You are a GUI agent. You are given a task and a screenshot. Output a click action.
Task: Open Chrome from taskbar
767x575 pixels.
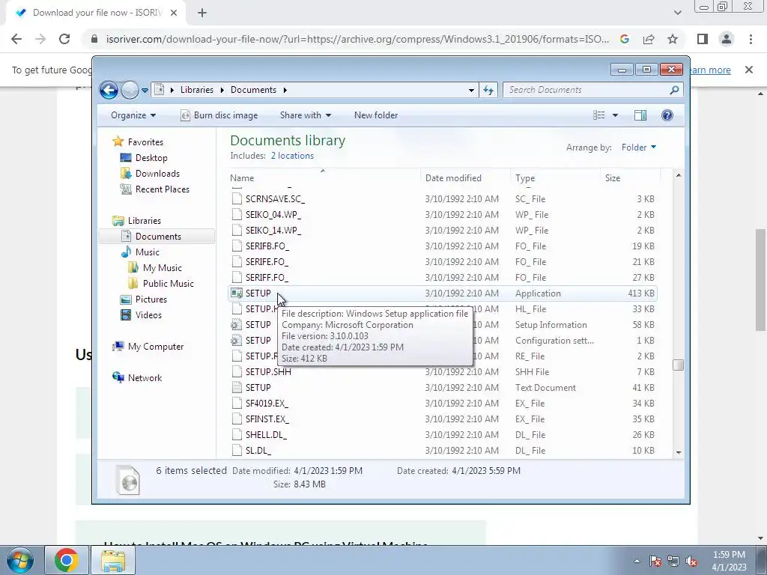(67, 560)
